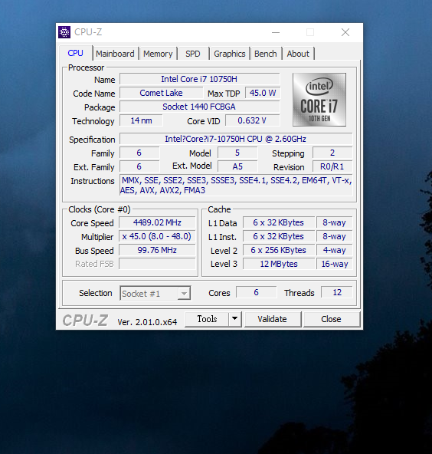Click the Technology value 14 nm
The image size is (432, 454).
point(141,120)
